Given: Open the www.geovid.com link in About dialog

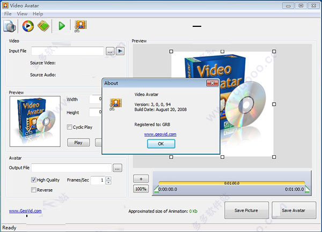Looking at the screenshot, I should pos(160,134).
